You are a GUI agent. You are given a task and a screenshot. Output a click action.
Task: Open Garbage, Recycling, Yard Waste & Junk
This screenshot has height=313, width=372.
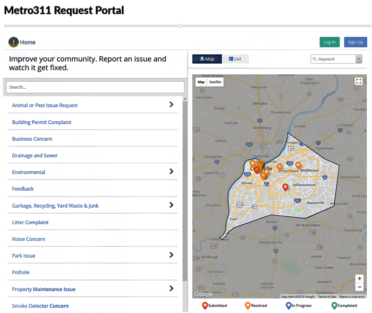[55, 206]
